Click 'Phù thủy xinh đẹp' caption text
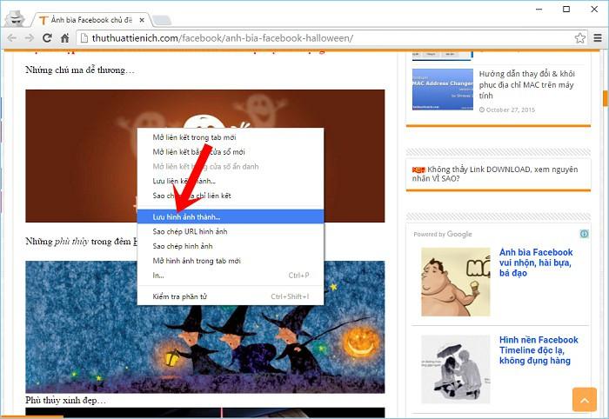Screen dimensions: 609x419 [x=65, y=400]
